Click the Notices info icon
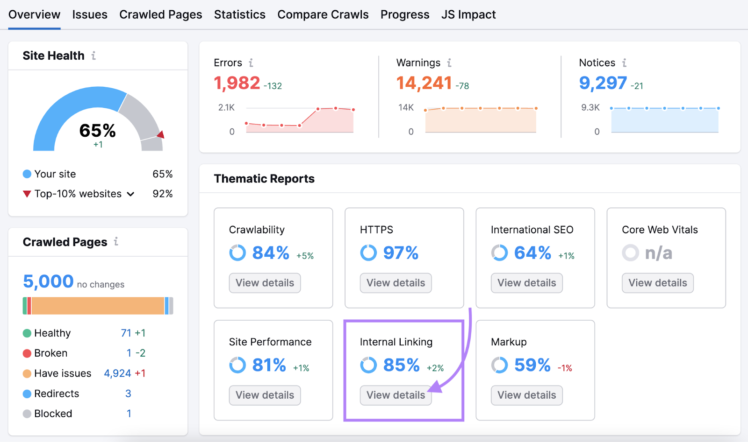 625,63
